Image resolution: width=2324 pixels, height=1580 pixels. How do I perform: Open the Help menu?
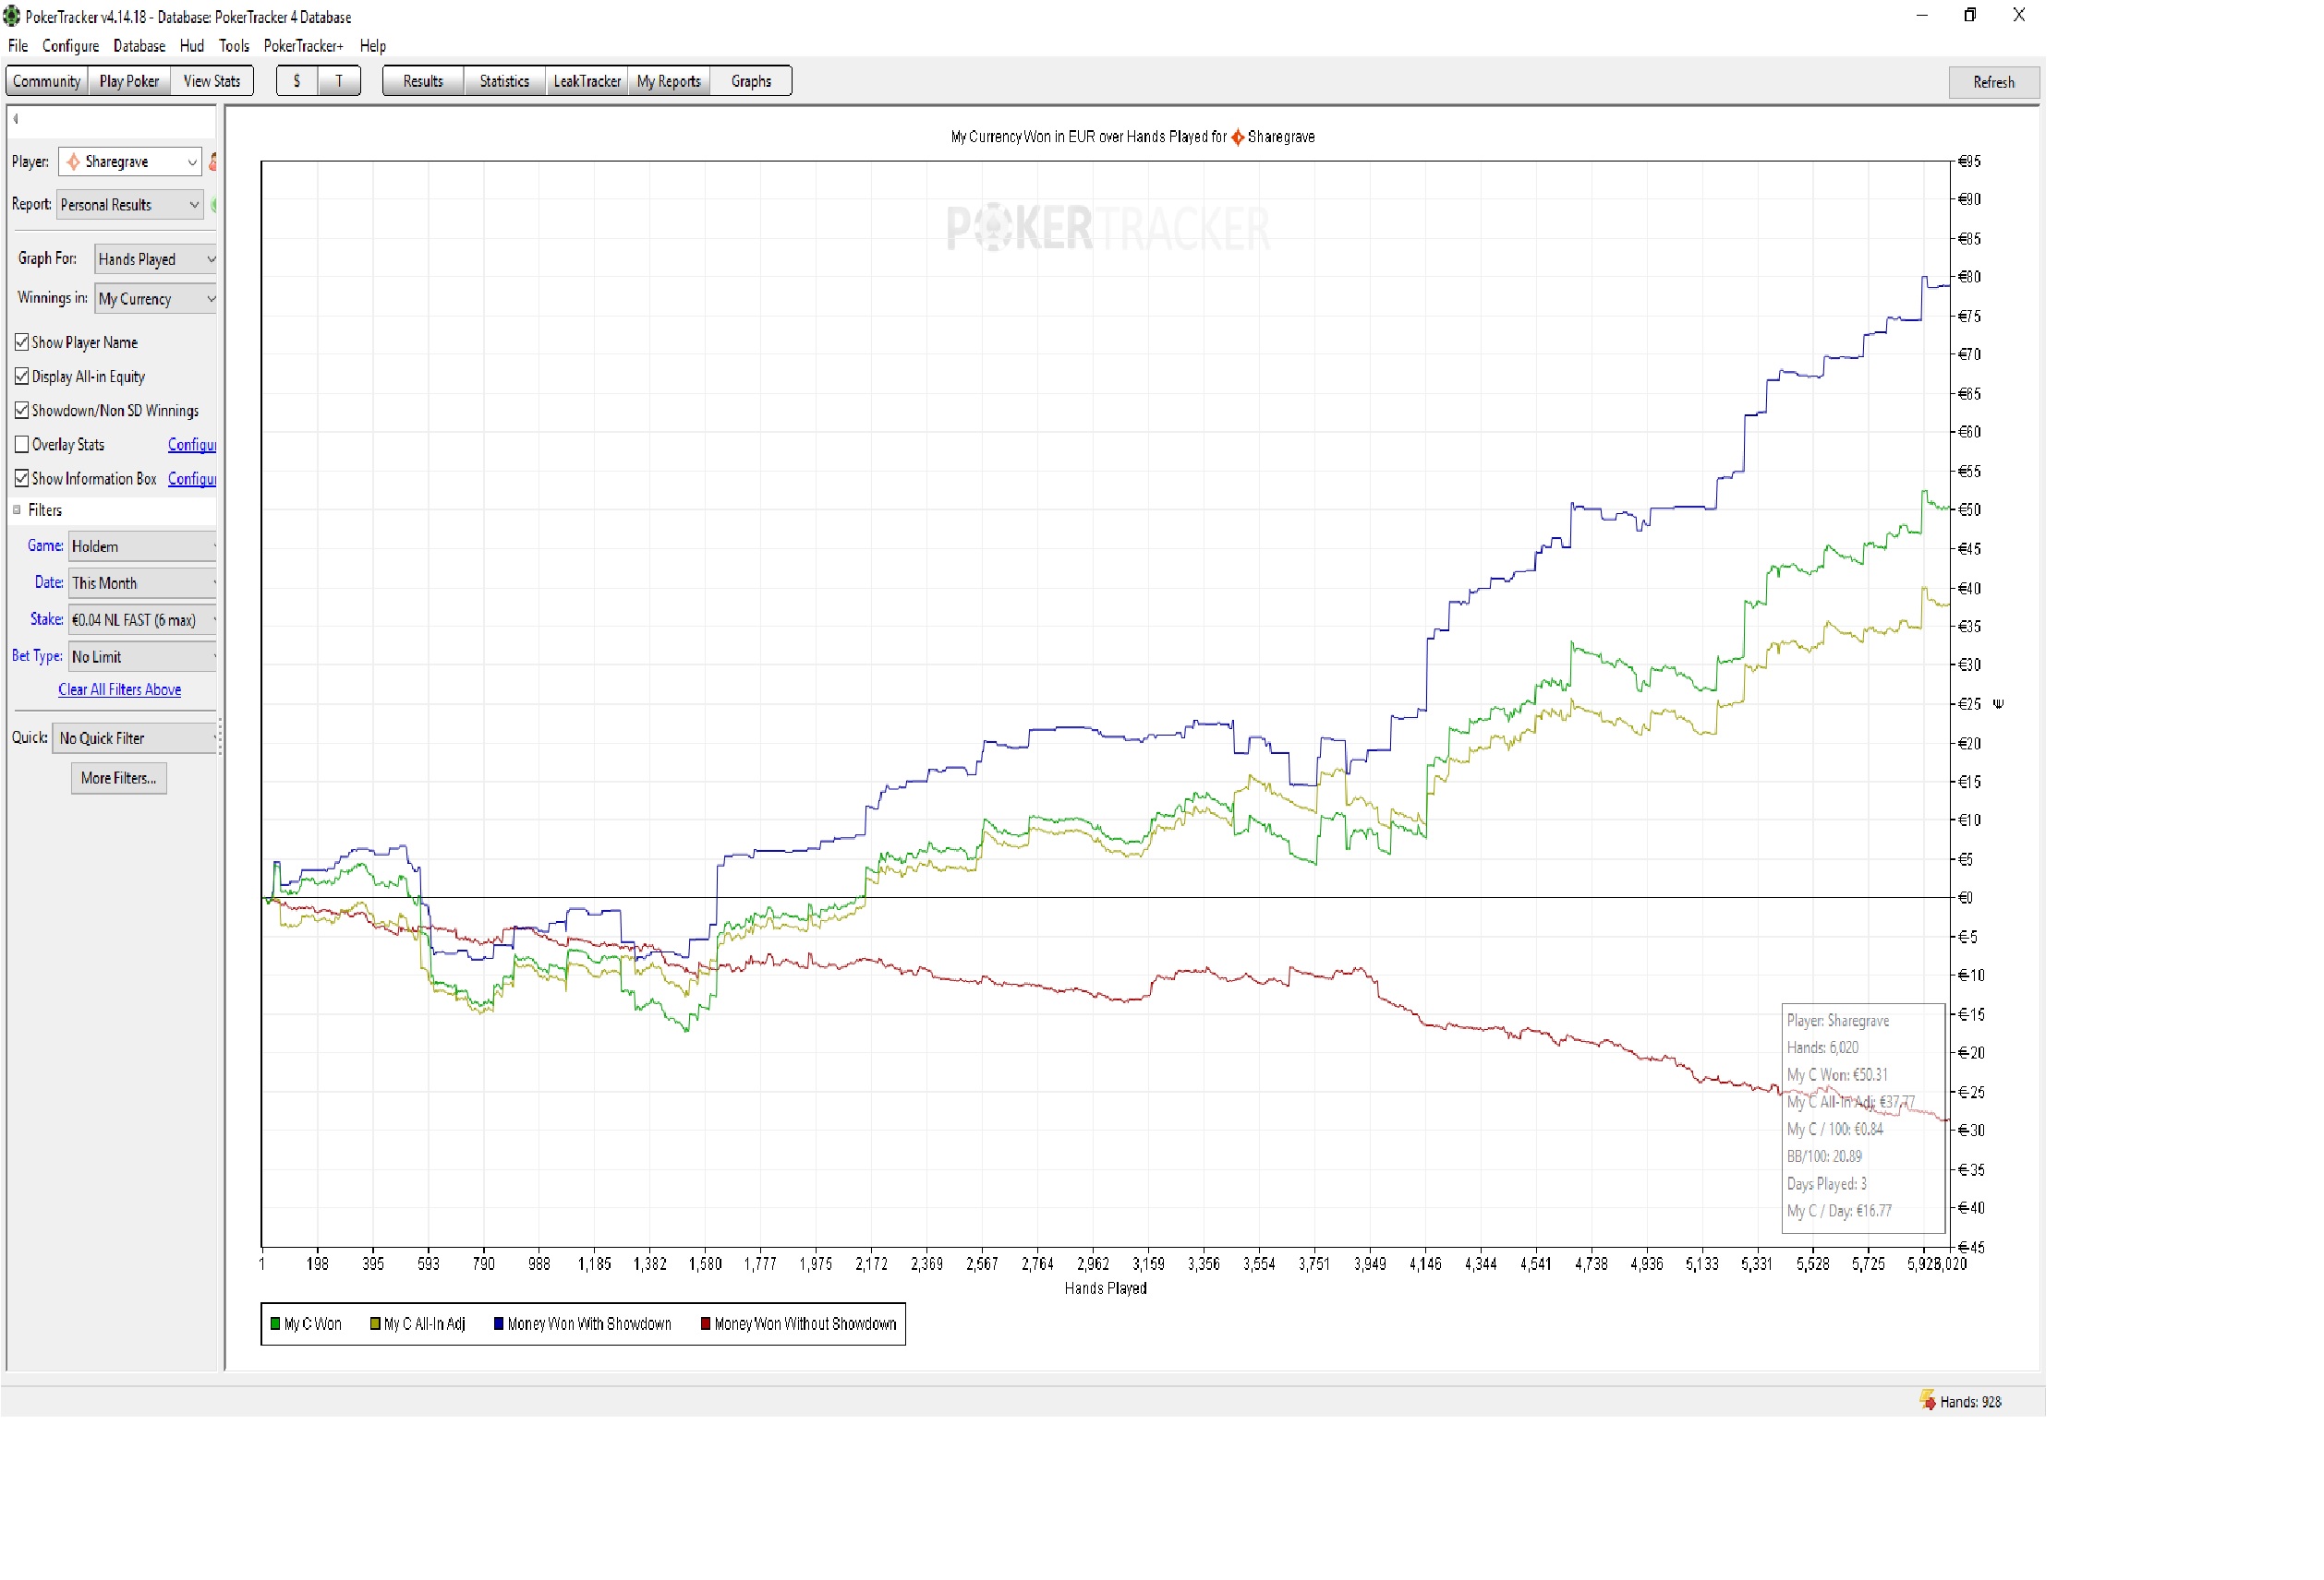(x=373, y=46)
